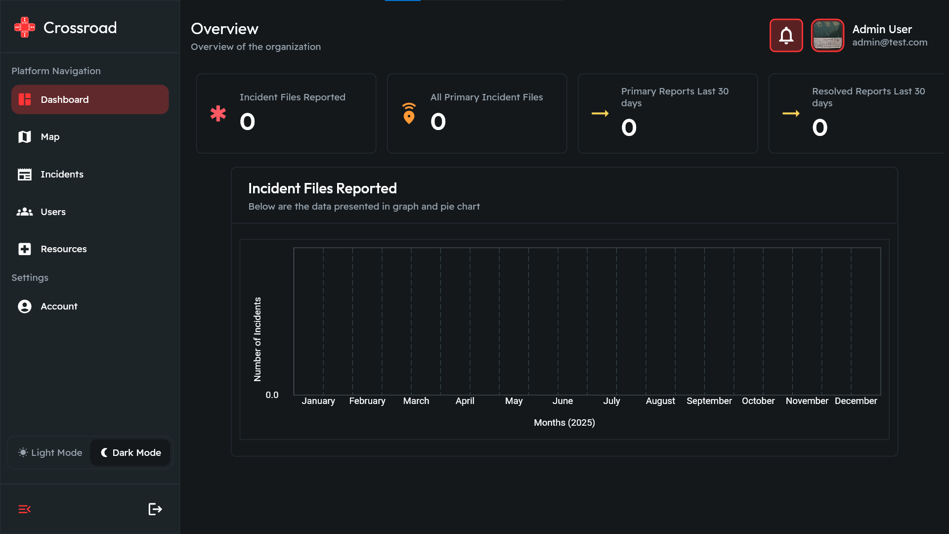Click the Crossroad red cross logo
Screen dimensions: 949x534
coord(24,28)
